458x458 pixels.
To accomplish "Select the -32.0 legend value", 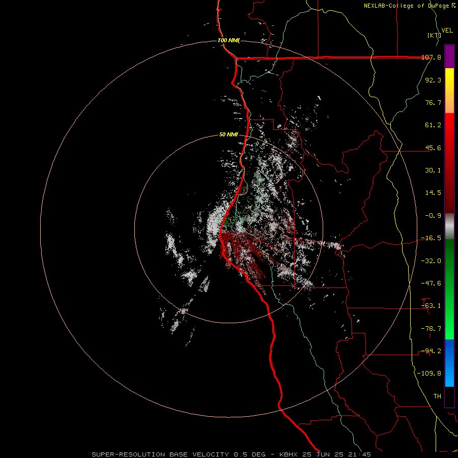I will [431, 261].
